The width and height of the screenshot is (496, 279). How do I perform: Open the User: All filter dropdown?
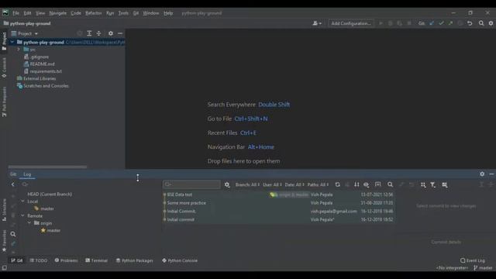pos(272,184)
